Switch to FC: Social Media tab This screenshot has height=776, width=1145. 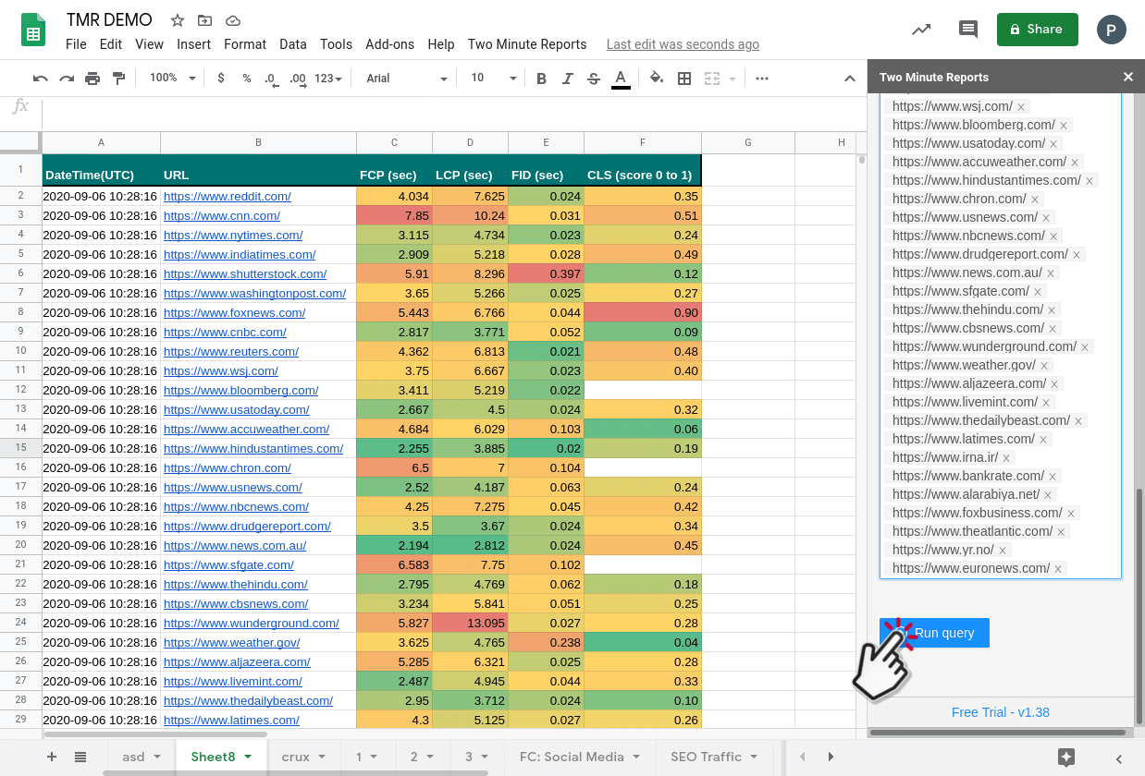click(x=572, y=757)
